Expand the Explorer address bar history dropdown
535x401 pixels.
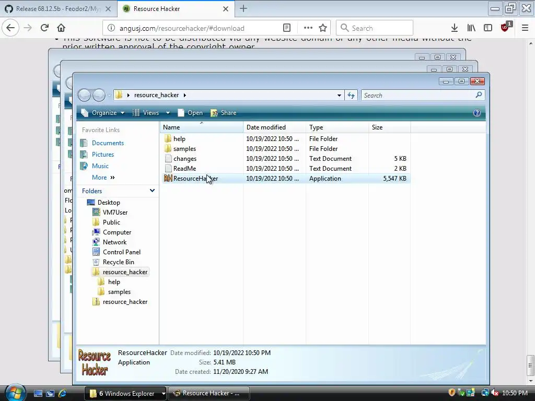click(339, 95)
